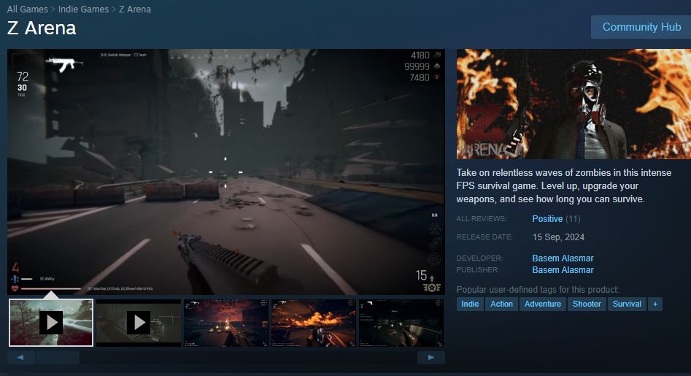Click the left arrow of the thumbnail strip

click(20, 358)
